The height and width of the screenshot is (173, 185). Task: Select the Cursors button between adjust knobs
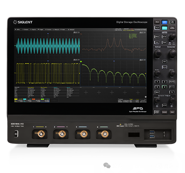click(165, 105)
